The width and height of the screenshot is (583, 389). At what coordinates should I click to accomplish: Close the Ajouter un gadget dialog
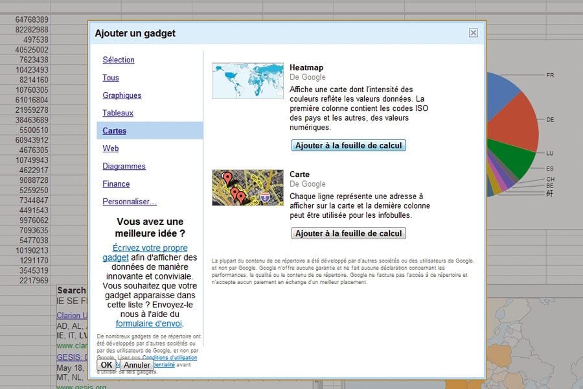(x=473, y=33)
